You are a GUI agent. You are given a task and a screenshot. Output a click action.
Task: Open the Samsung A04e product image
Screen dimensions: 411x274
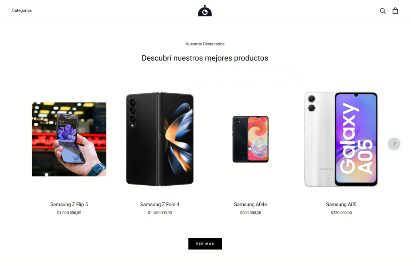(250, 139)
